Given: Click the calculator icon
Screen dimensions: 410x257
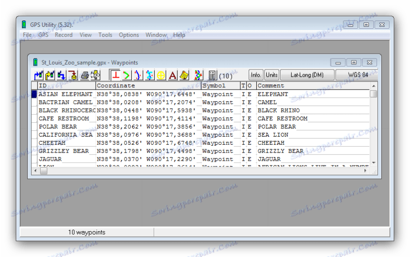Looking at the screenshot, I should (x=212, y=75).
